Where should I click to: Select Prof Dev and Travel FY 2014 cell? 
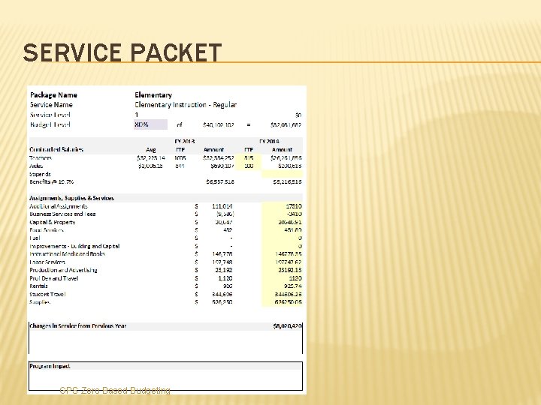click(x=282, y=278)
